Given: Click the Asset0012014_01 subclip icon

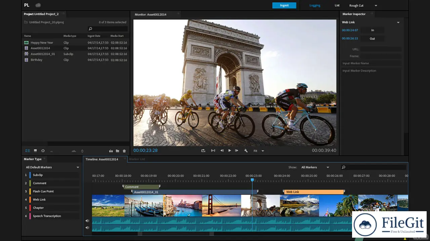Looking at the screenshot, I should click(x=26, y=54).
